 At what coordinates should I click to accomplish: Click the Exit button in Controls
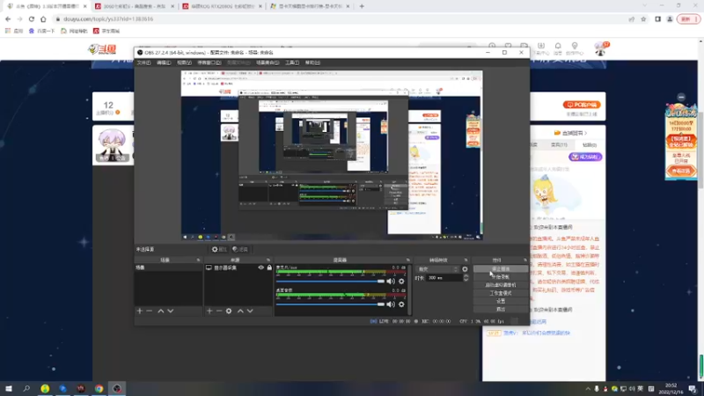[x=501, y=310]
